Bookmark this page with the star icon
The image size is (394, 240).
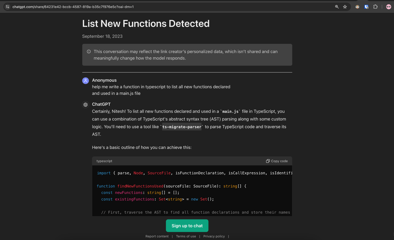click(345, 7)
